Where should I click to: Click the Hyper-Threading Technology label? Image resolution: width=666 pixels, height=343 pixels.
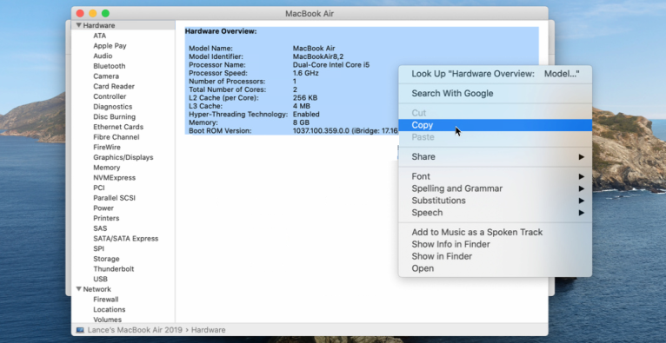(x=238, y=115)
